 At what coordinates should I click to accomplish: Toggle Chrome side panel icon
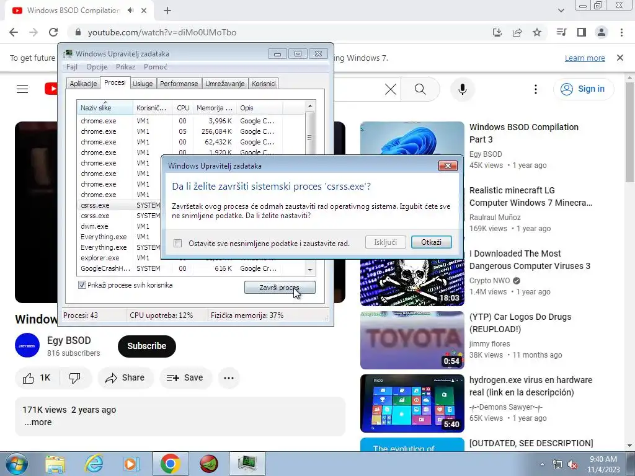[x=582, y=32]
